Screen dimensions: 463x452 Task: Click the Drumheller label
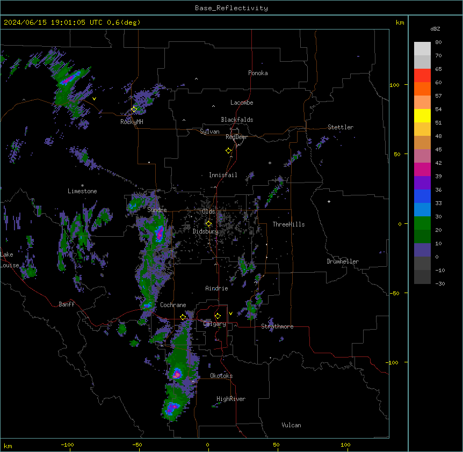click(343, 261)
